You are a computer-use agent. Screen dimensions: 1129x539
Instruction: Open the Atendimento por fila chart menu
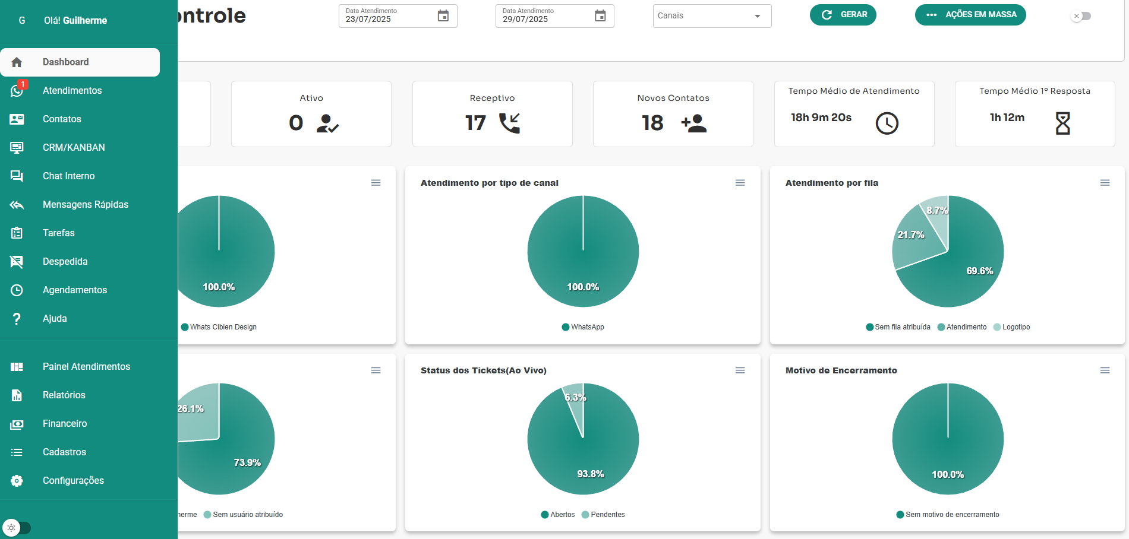pos(1105,183)
